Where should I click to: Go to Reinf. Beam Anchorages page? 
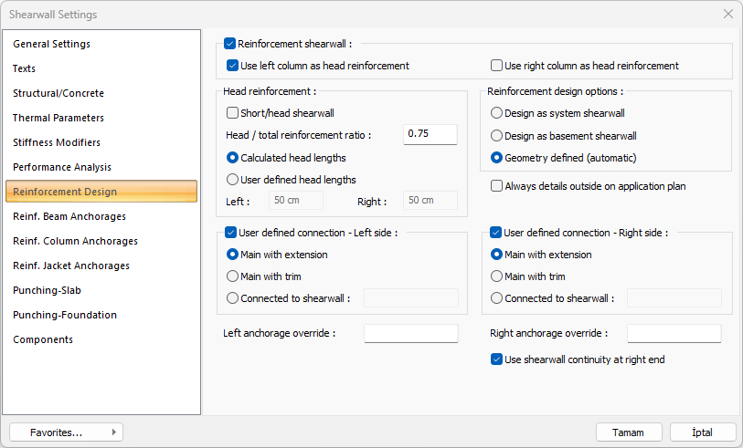point(69,216)
